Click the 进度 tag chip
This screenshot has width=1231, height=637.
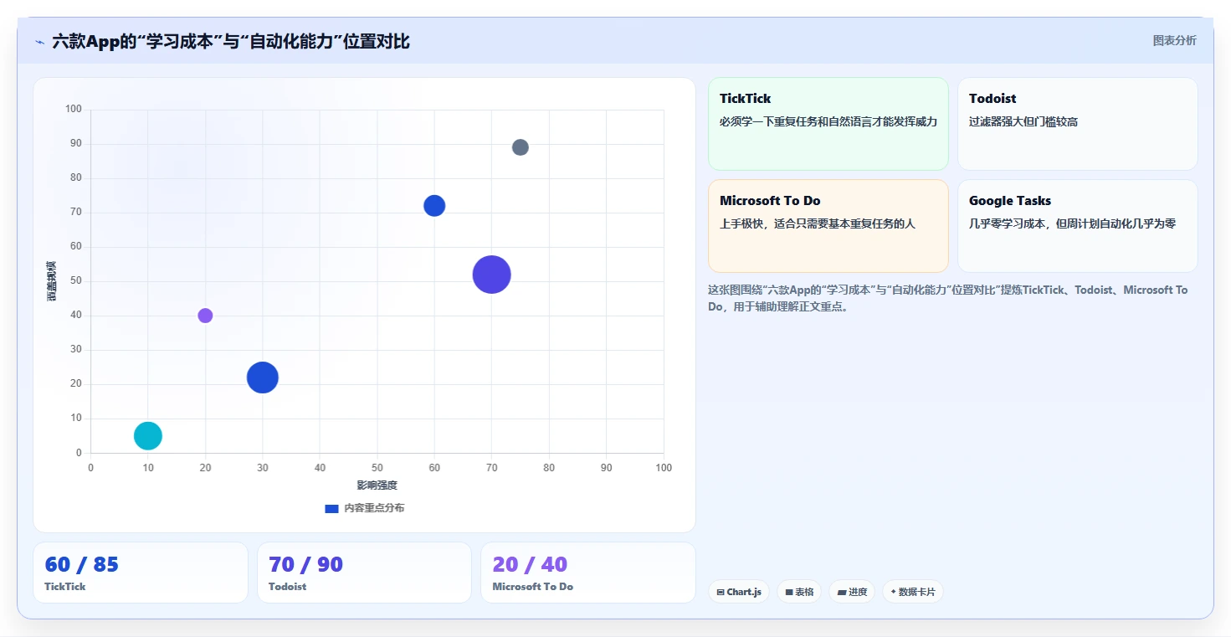852,592
